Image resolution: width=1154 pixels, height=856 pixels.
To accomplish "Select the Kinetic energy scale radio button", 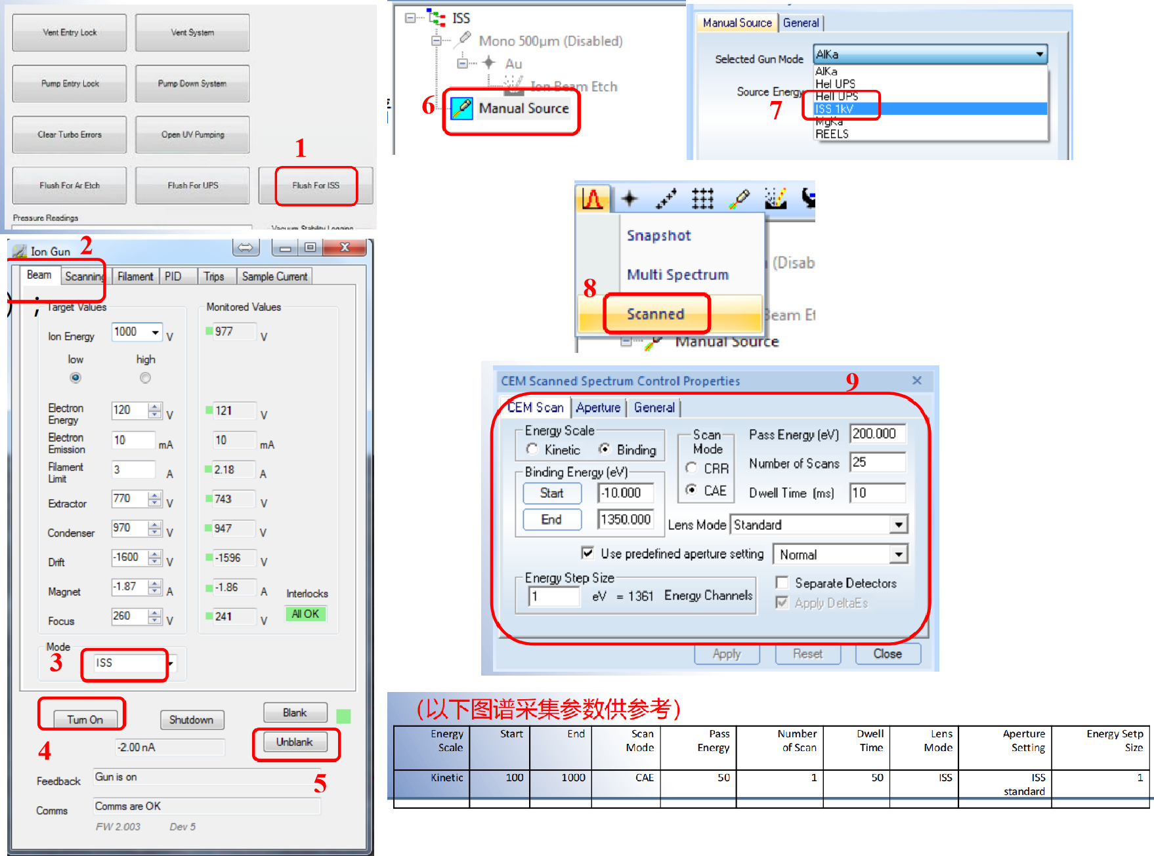I will pos(532,449).
